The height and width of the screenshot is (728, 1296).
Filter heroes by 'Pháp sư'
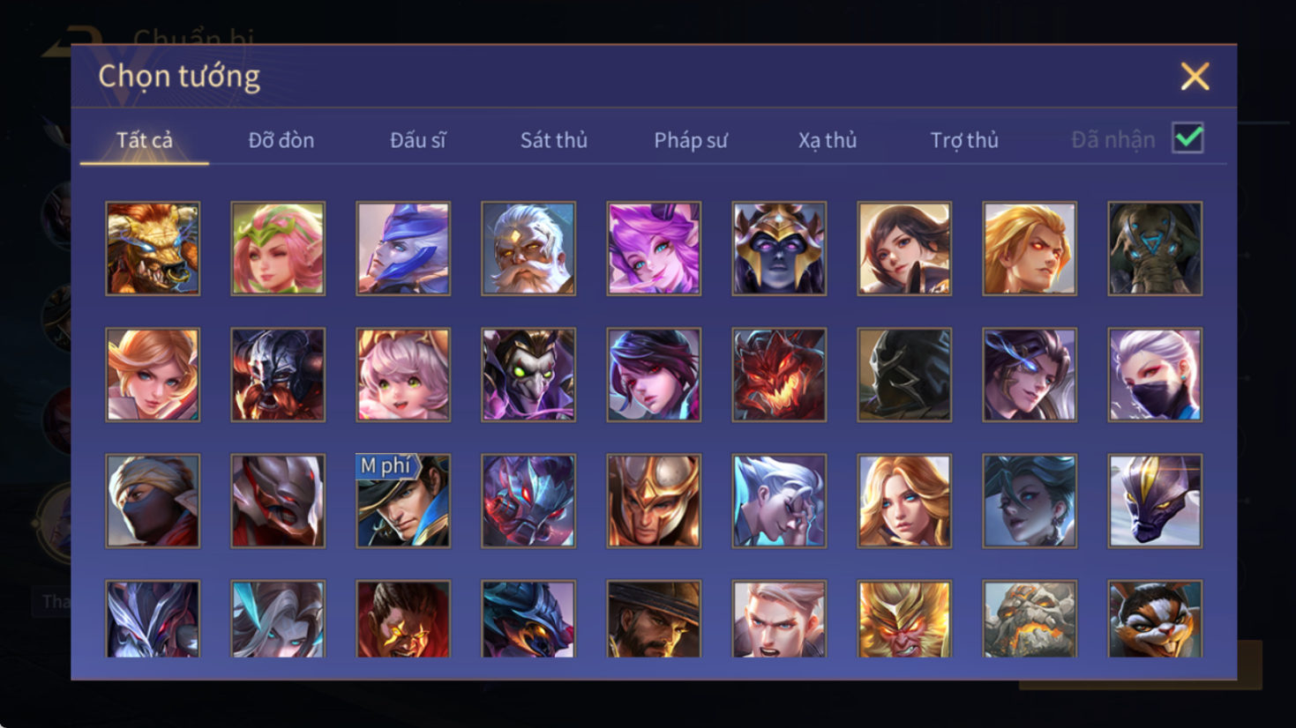click(691, 140)
